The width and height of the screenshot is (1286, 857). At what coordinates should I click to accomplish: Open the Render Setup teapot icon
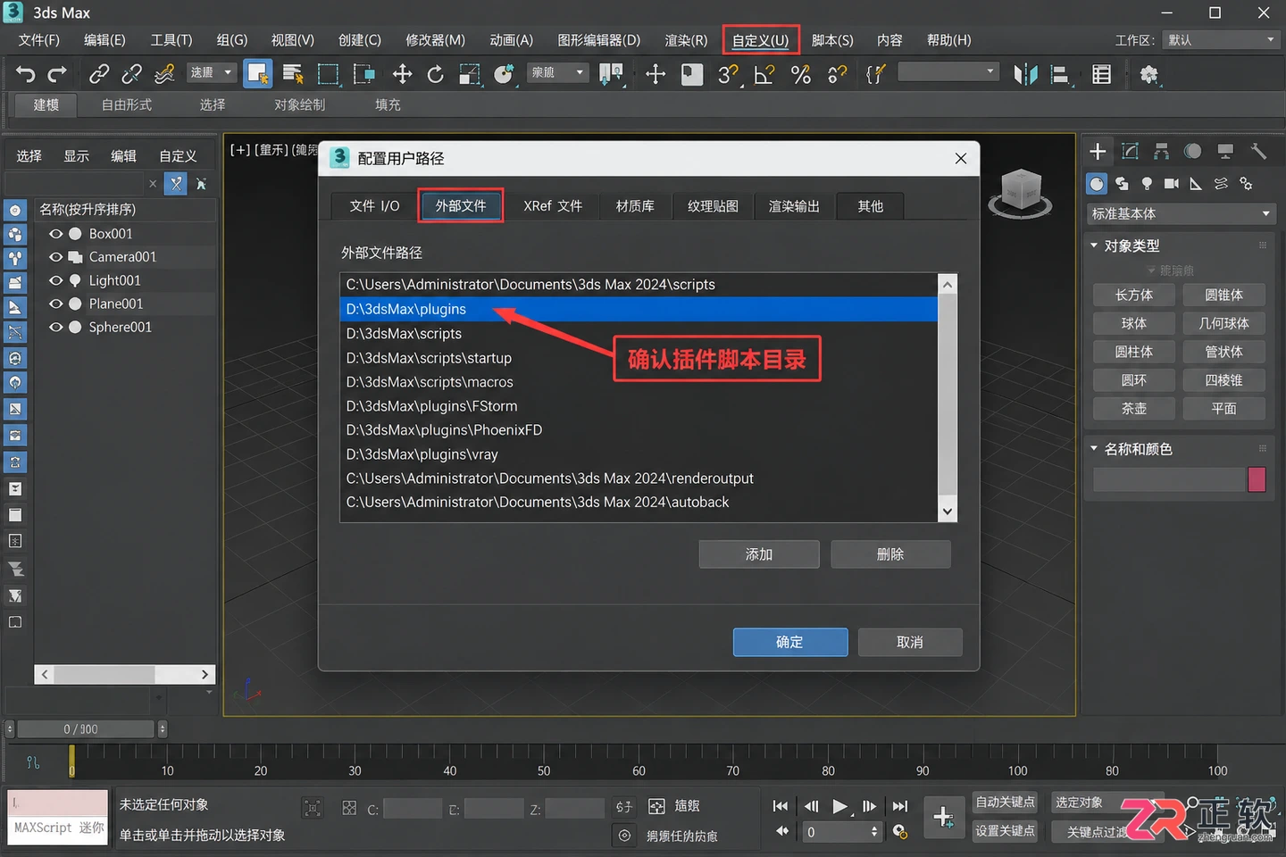click(1149, 74)
